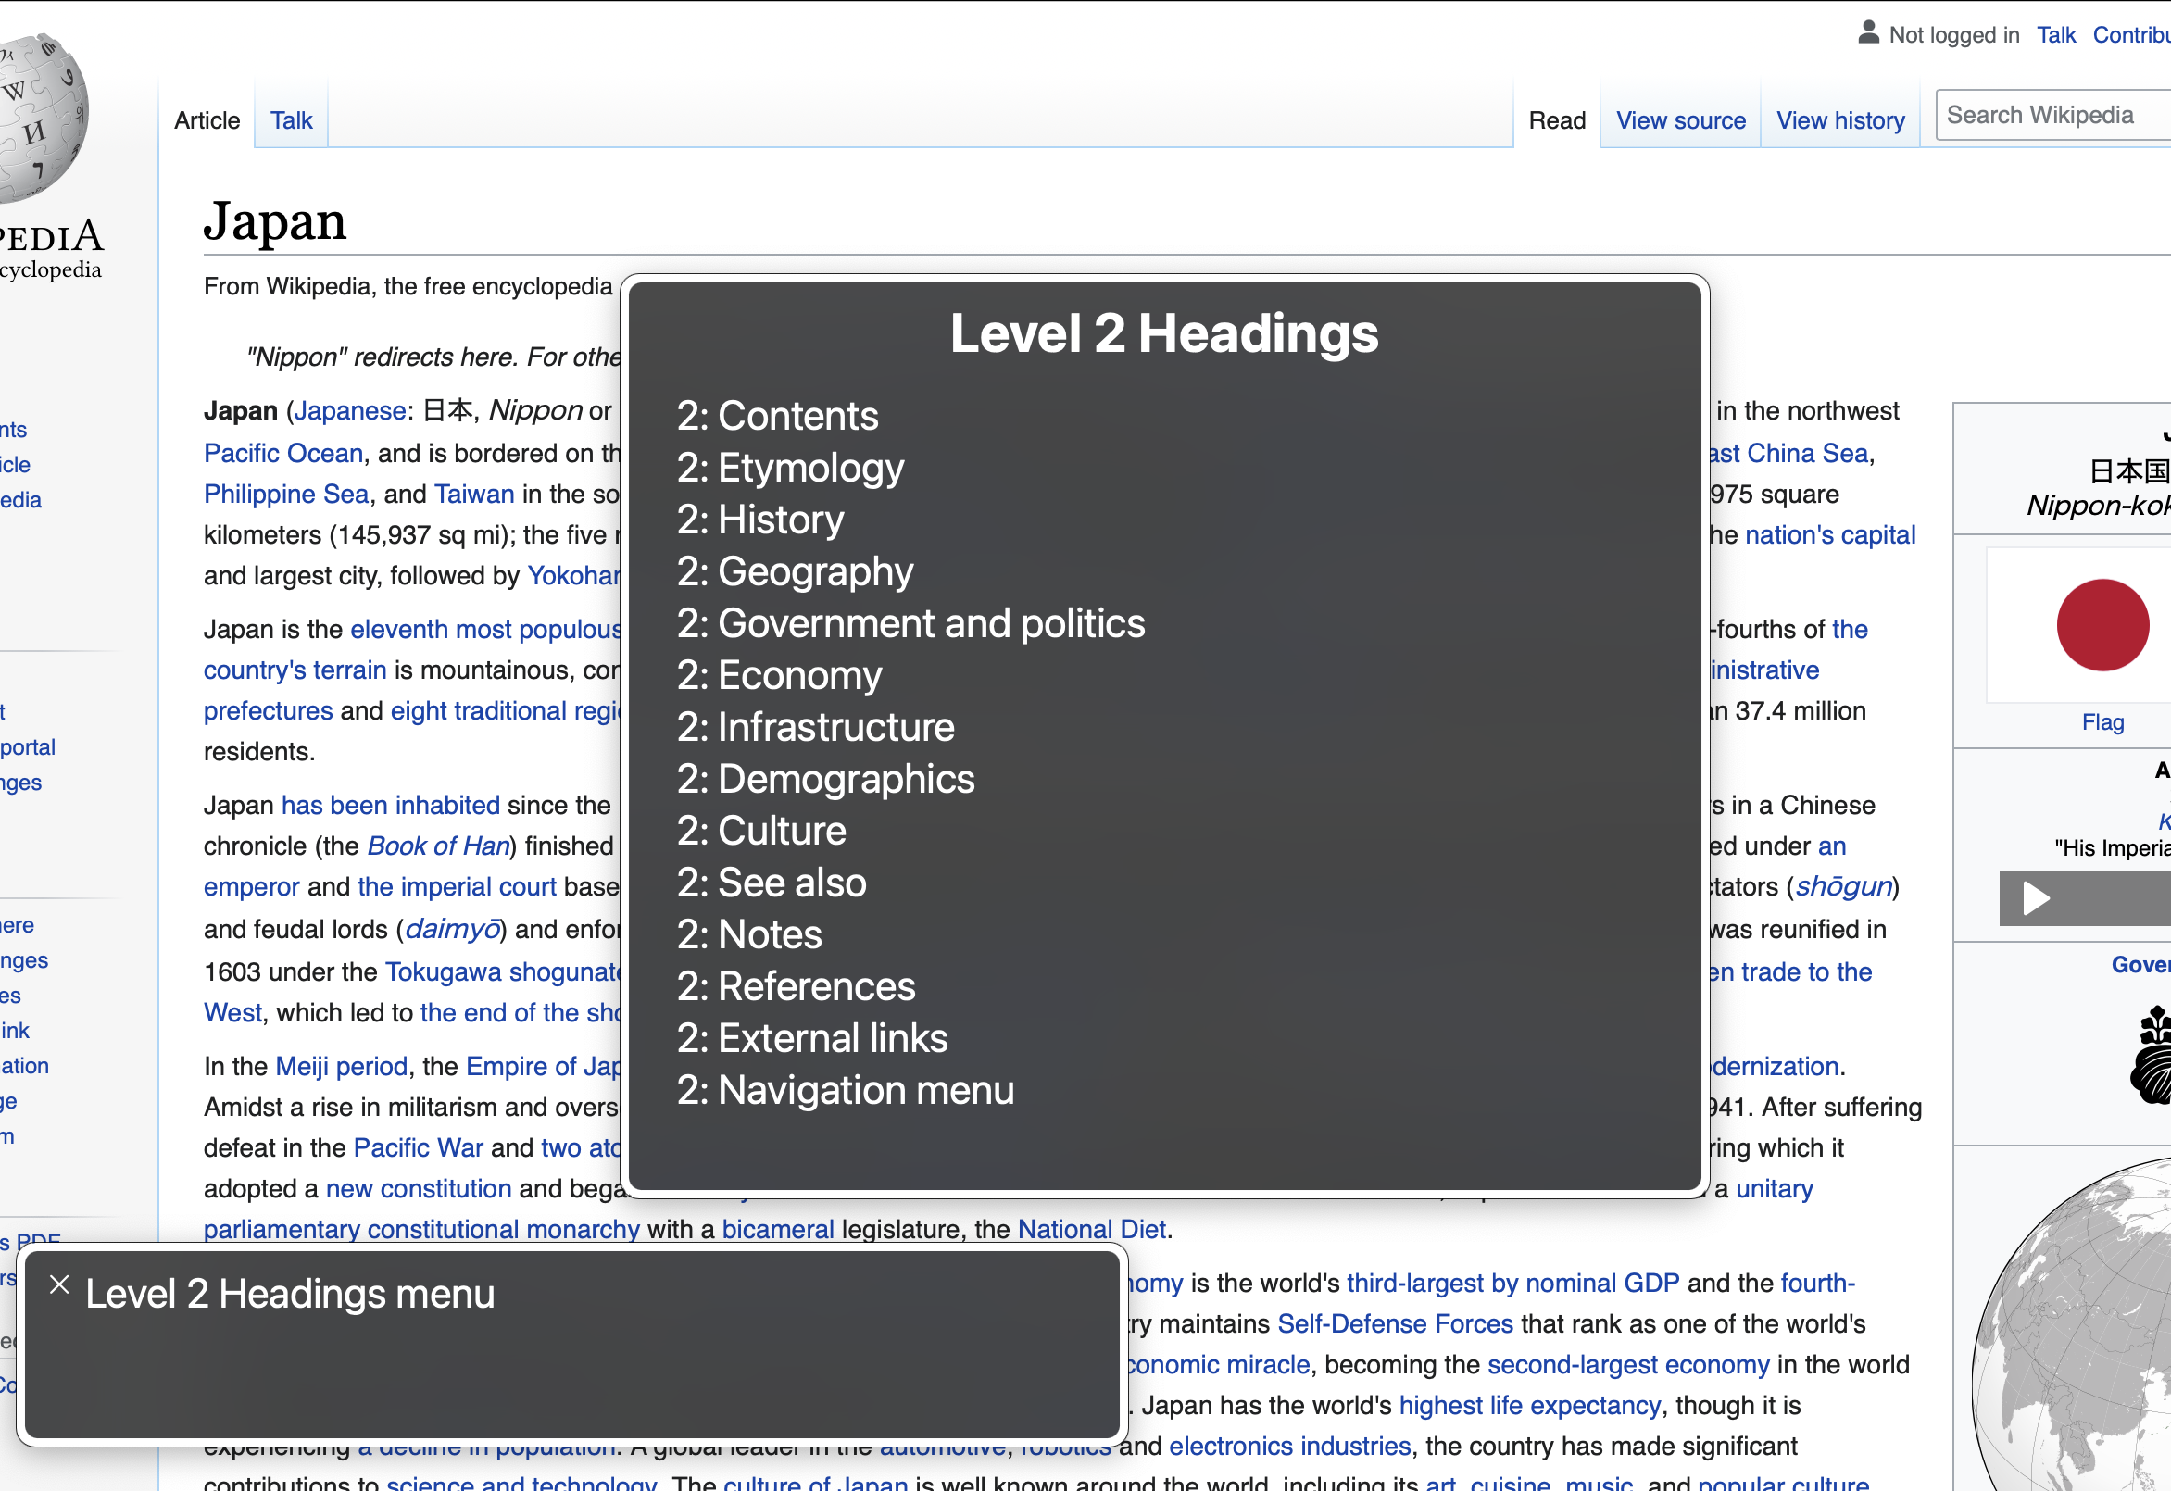Open the user Talk link at top
The image size is (2171, 1491).
(x=2056, y=34)
